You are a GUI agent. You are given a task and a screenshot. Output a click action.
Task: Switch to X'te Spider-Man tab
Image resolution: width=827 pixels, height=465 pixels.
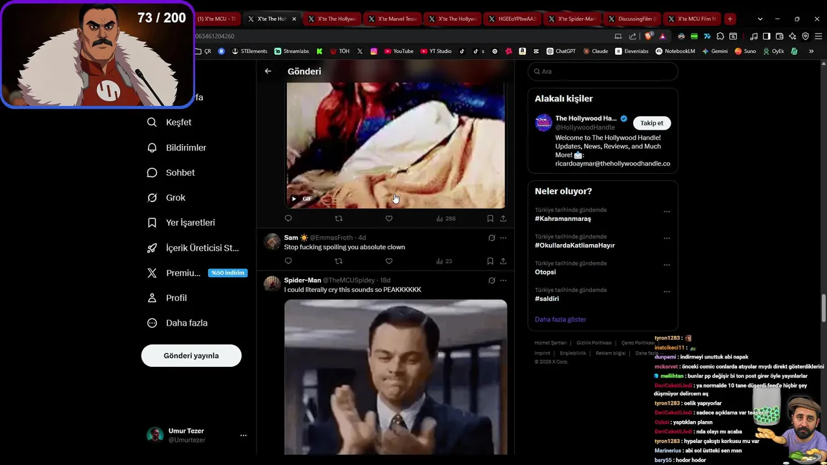pos(572,19)
